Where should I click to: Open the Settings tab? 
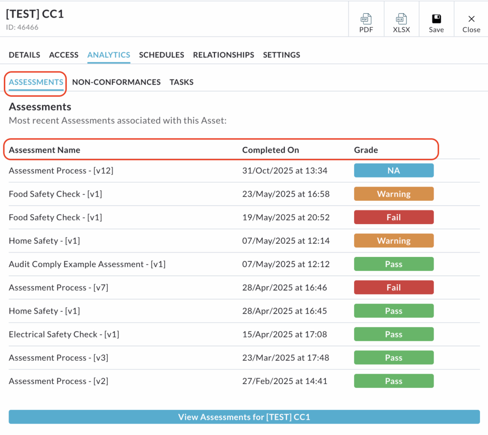(281, 55)
